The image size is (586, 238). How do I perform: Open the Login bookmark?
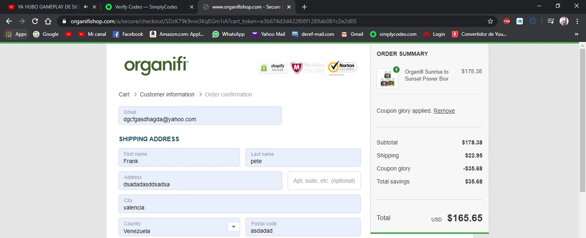click(435, 34)
